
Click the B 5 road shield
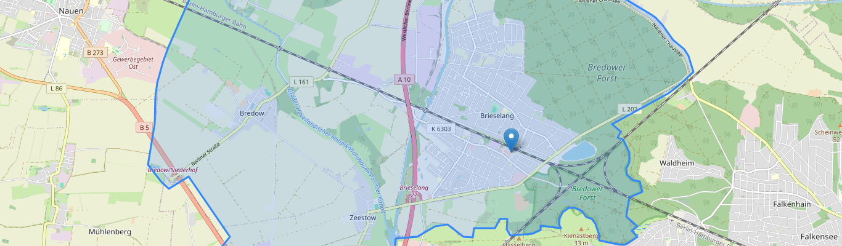[x=144, y=127]
